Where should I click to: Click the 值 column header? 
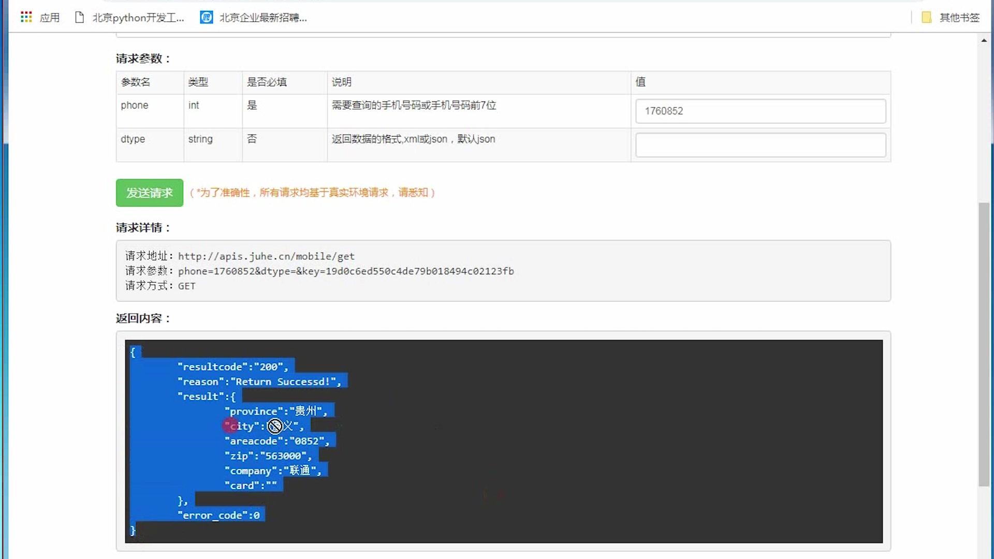640,82
